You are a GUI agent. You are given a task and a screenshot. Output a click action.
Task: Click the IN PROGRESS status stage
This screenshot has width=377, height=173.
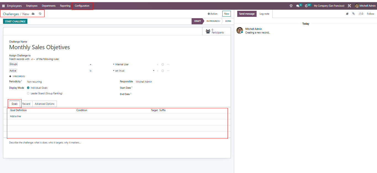[x=213, y=21]
